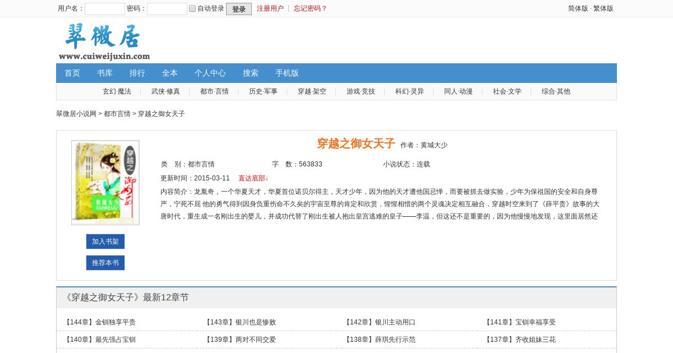Click the 登录 button
The image size is (673, 353).
click(x=239, y=9)
